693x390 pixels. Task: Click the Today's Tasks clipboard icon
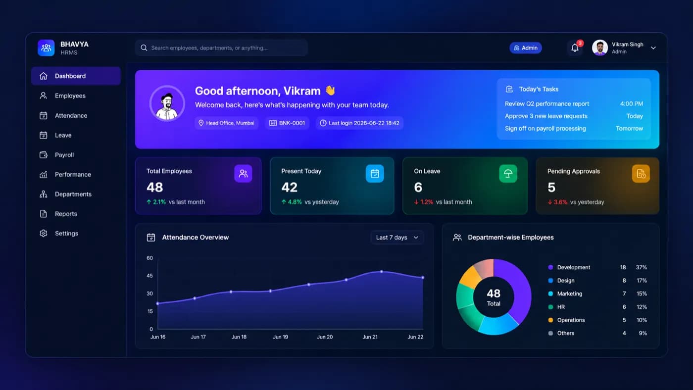tap(509, 89)
